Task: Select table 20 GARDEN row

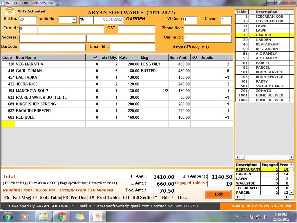Action: tap(265, 40)
